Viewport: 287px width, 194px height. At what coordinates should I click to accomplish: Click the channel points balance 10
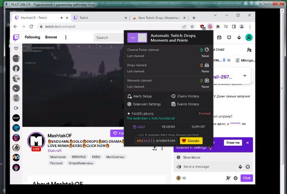[x=181, y=178]
